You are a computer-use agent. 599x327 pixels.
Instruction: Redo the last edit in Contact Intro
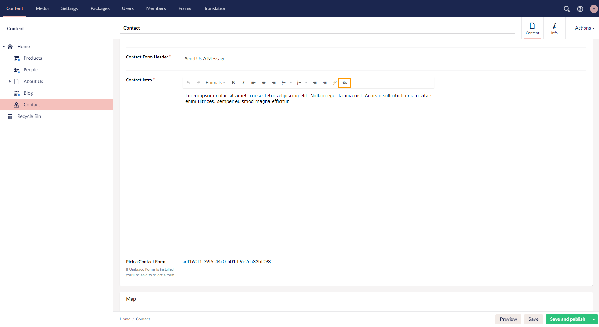pyautogui.click(x=198, y=83)
